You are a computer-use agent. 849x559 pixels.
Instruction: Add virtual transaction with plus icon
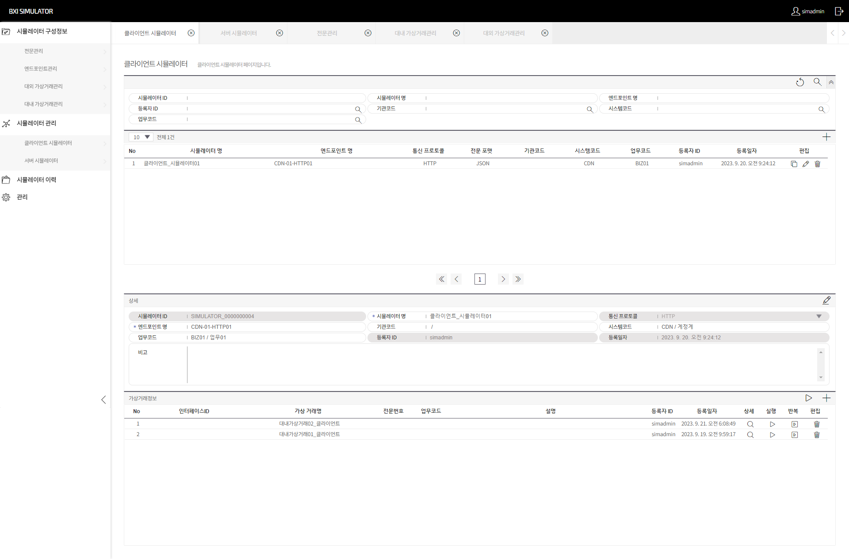click(826, 398)
